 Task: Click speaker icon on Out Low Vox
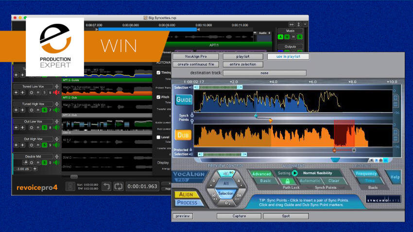[56, 128]
